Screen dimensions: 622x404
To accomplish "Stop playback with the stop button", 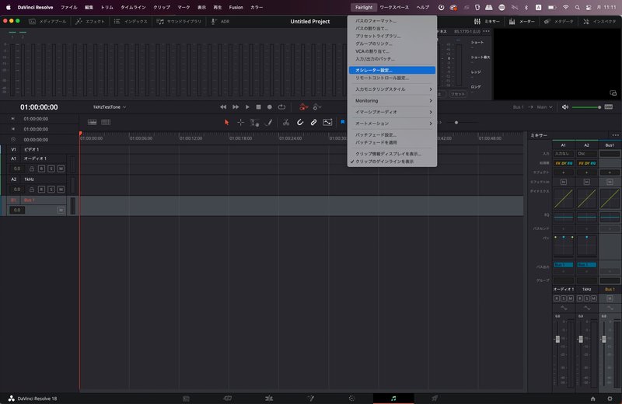I will 259,107.
